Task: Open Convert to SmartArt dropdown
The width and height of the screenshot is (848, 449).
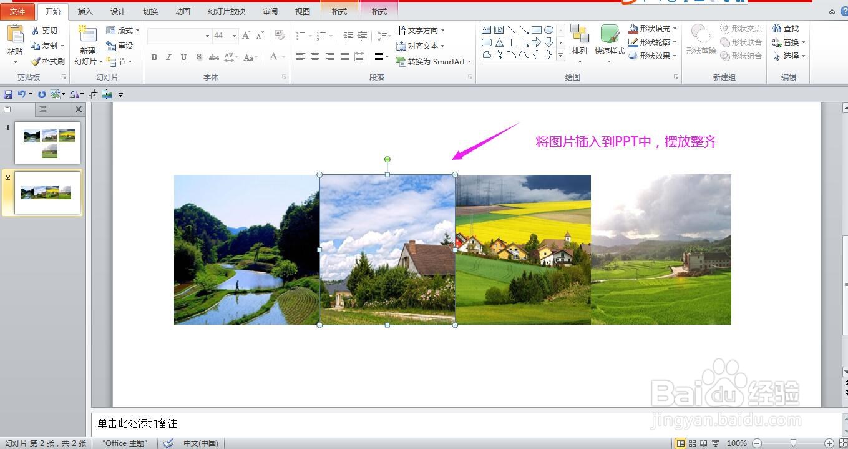Action: point(434,62)
